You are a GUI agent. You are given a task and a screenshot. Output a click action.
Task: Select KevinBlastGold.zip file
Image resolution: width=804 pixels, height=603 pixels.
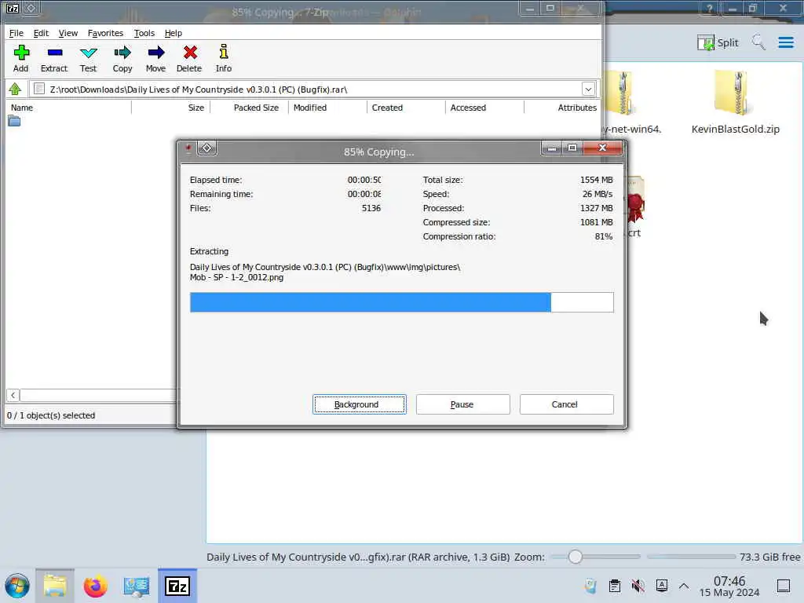[x=735, y=103]
